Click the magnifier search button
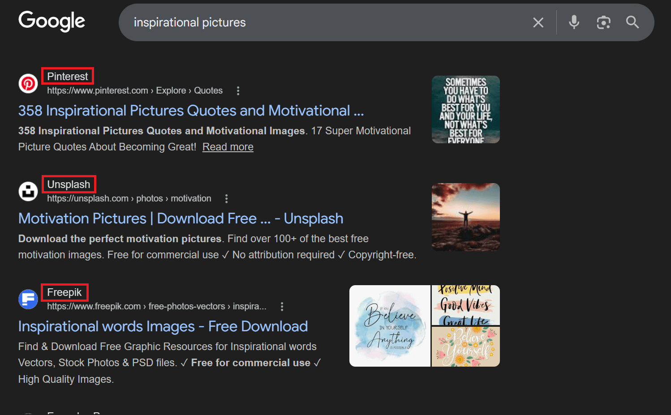 (632, 22)
